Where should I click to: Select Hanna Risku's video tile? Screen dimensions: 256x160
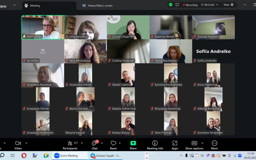[x=43, y=27]
